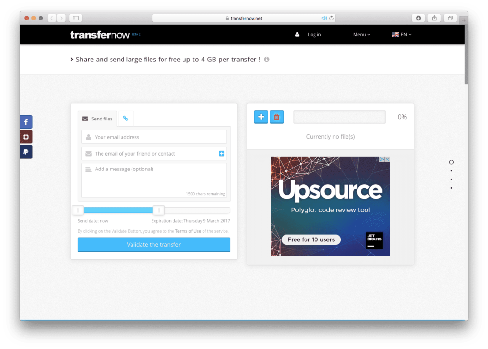Open Safari downloads icon in toolbar
The image size is (488, 349).
[418, 18]
